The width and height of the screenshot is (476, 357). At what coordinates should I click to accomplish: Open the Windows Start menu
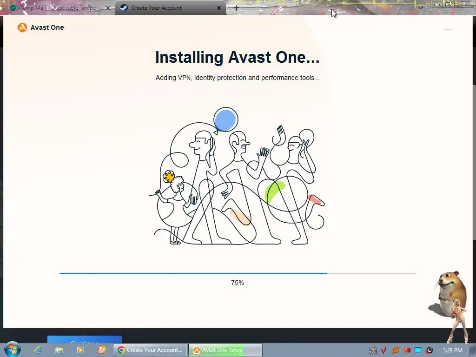tap(12, 349)
